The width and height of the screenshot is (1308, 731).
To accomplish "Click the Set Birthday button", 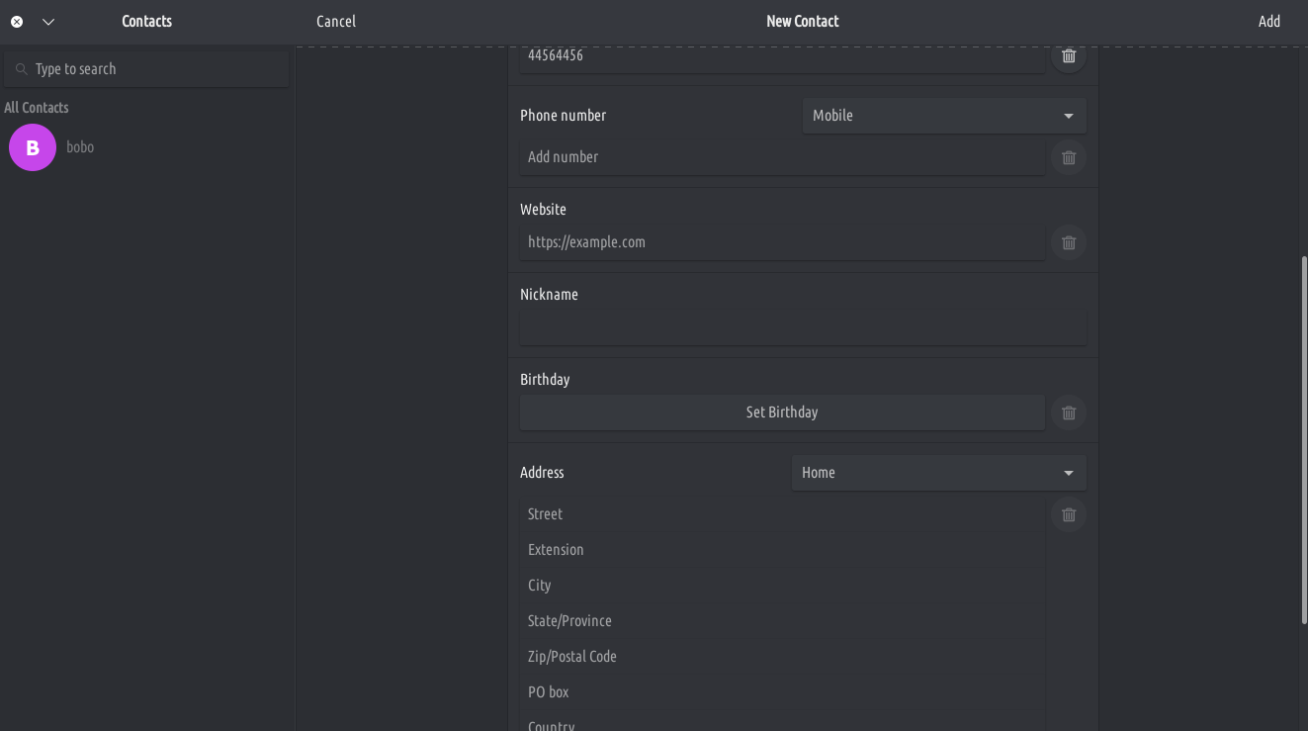I will [781, 412].
